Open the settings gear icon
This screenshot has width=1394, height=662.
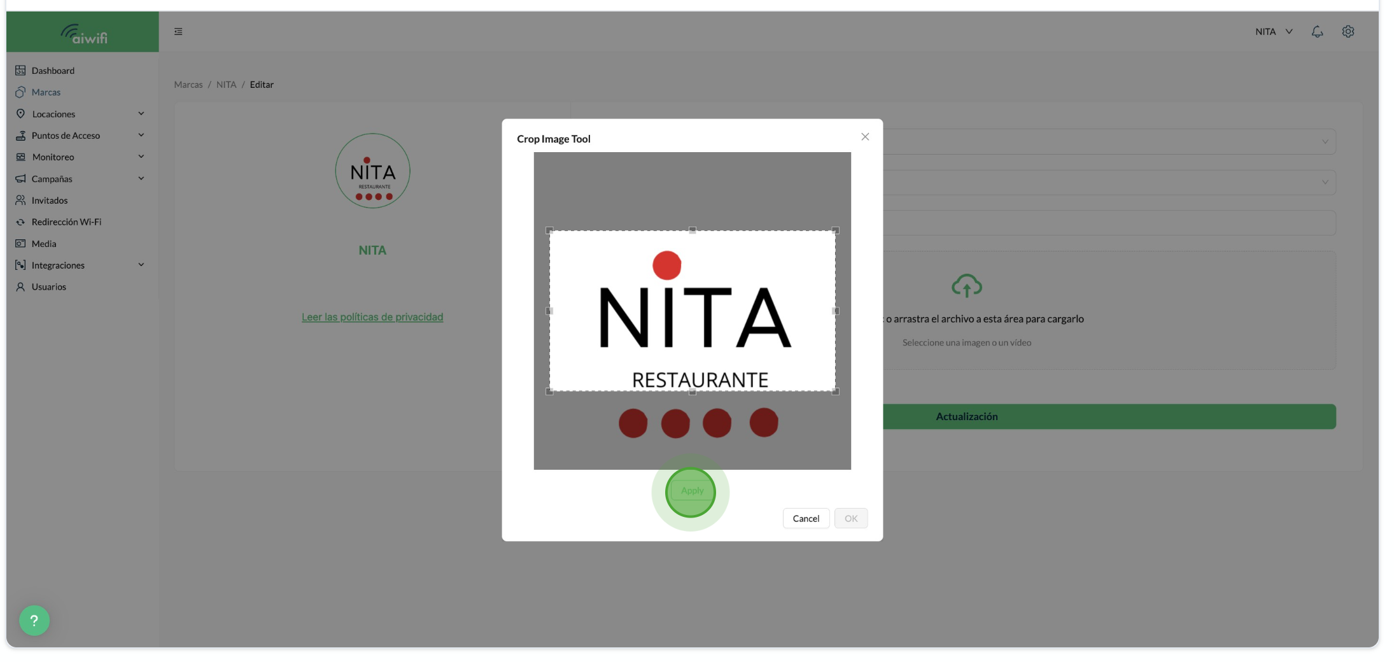point(1348,31)
